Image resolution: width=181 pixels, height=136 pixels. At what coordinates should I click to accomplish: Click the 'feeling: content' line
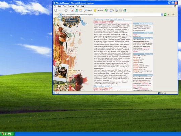point(138,64)
